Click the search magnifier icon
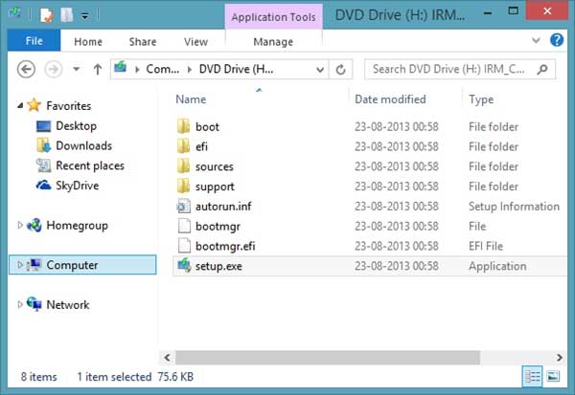 [x=542, y=69]
